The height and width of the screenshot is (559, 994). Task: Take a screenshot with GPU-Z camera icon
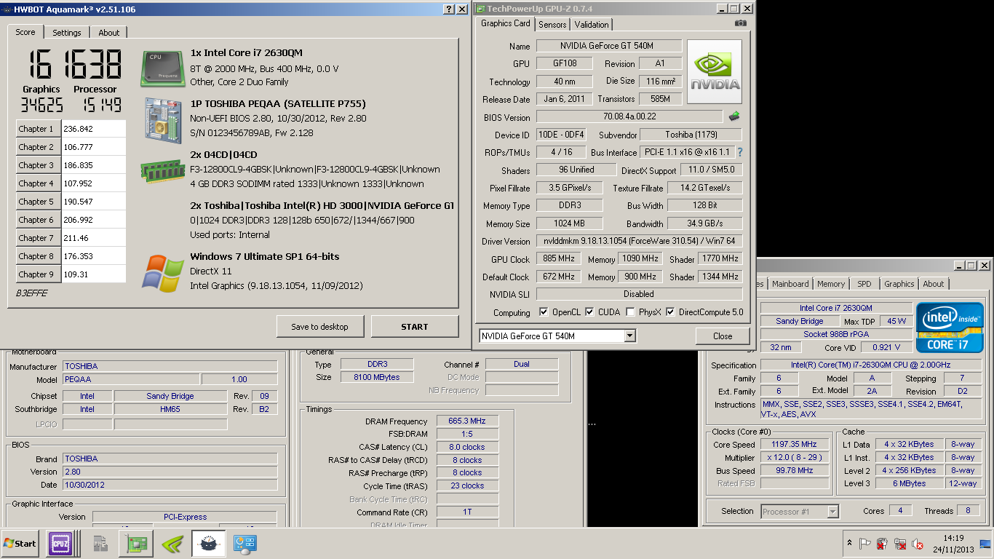740,23
